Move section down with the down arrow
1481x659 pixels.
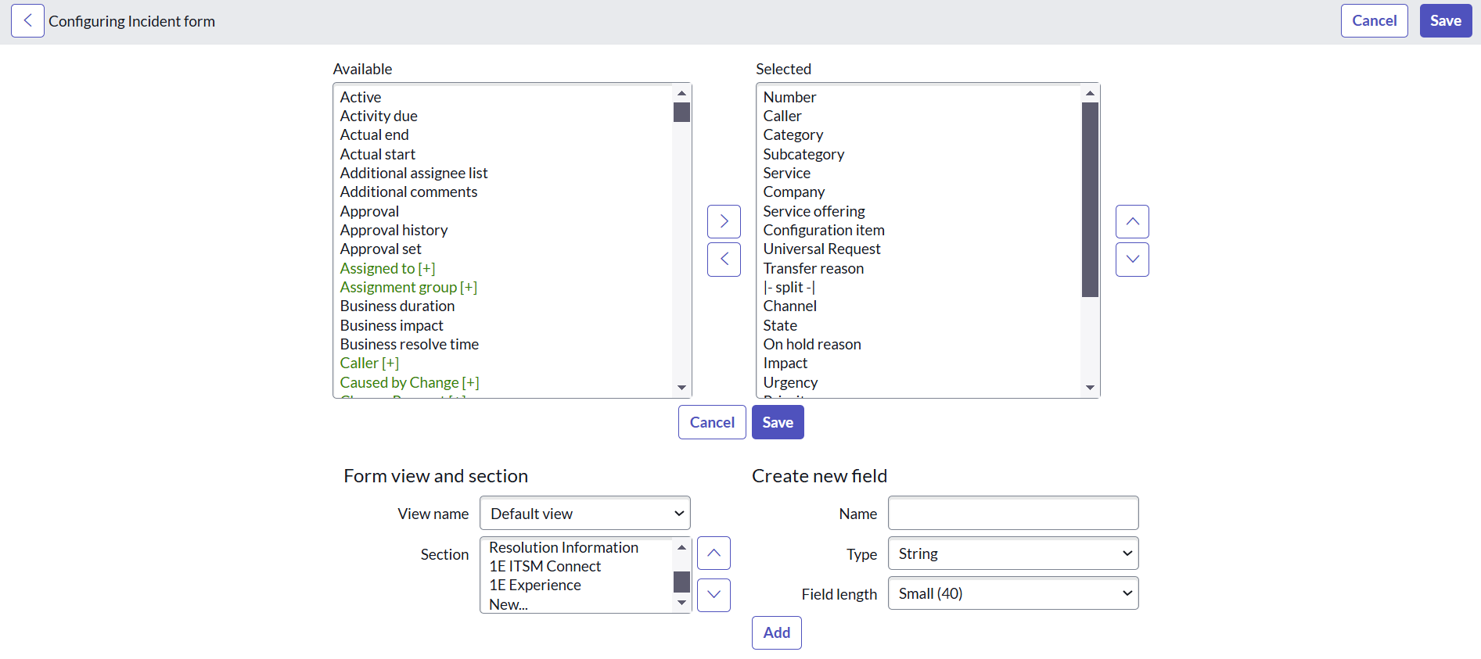click(714, 595)
